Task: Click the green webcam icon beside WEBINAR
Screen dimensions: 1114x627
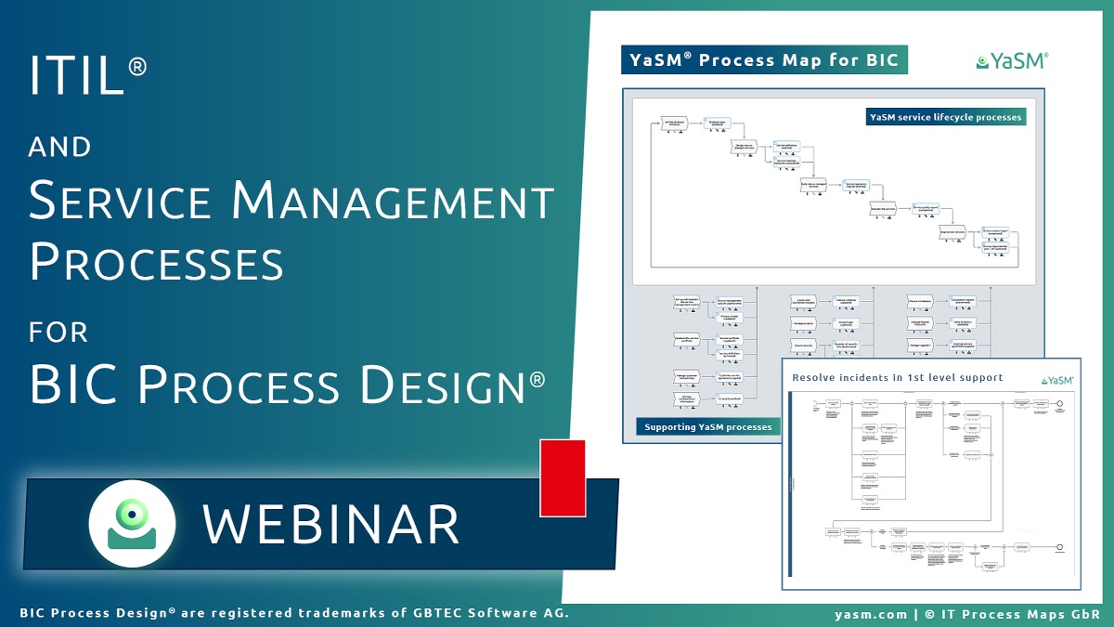Action: pyautogui.click(x=132, y=523)
